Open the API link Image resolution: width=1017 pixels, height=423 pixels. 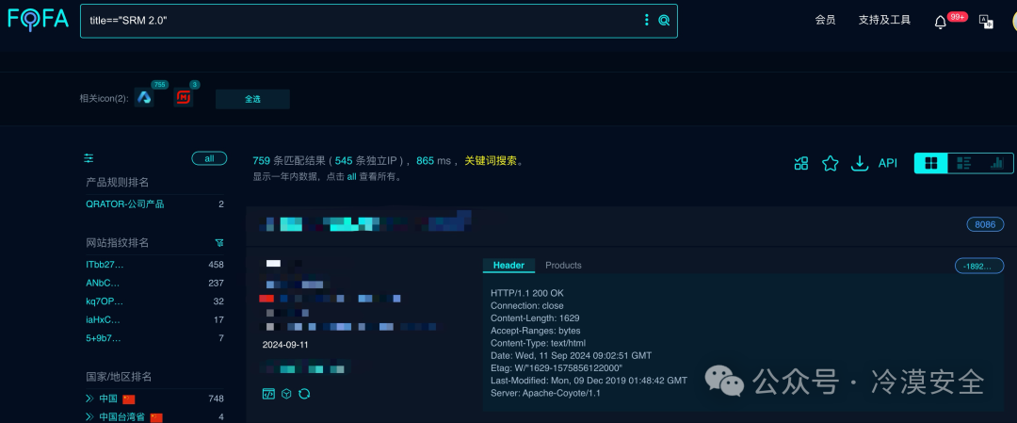pyautogui.click(x=887, y=164)
